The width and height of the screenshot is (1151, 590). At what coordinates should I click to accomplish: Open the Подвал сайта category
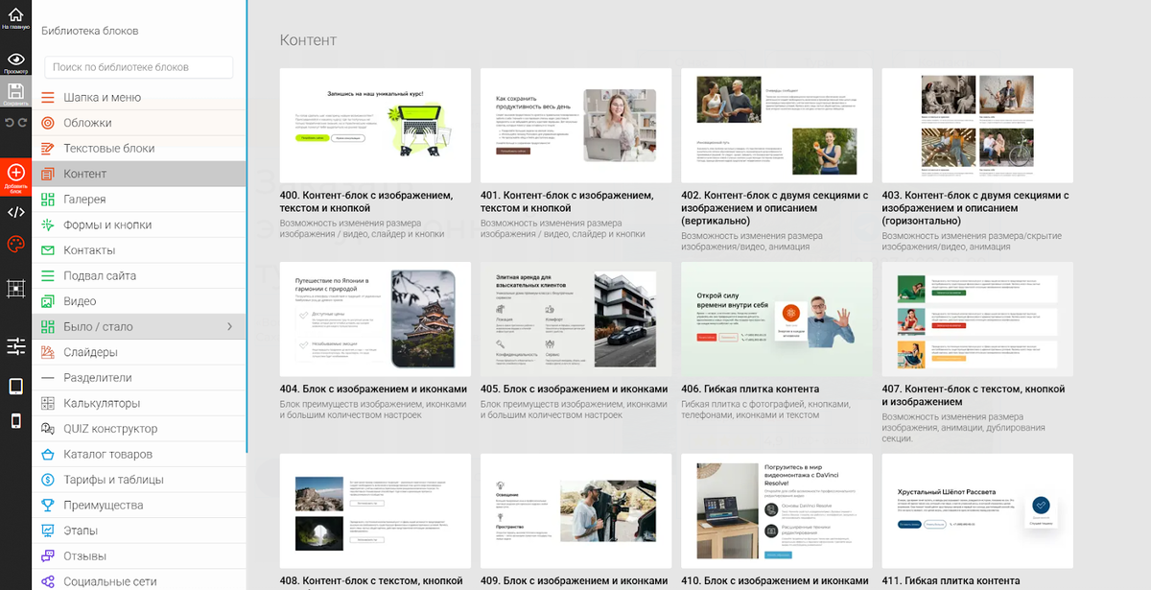pyautogui.click(x=139, y=276)
